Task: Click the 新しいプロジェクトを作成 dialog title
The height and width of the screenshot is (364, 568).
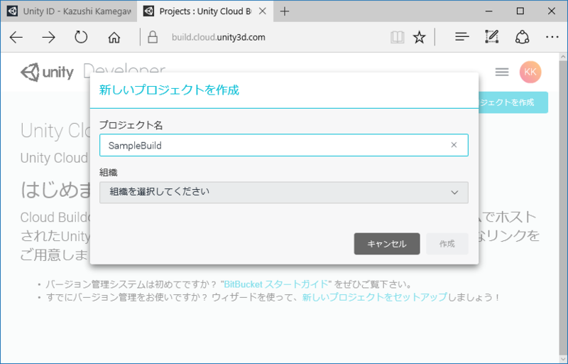Action: (169, 90)
